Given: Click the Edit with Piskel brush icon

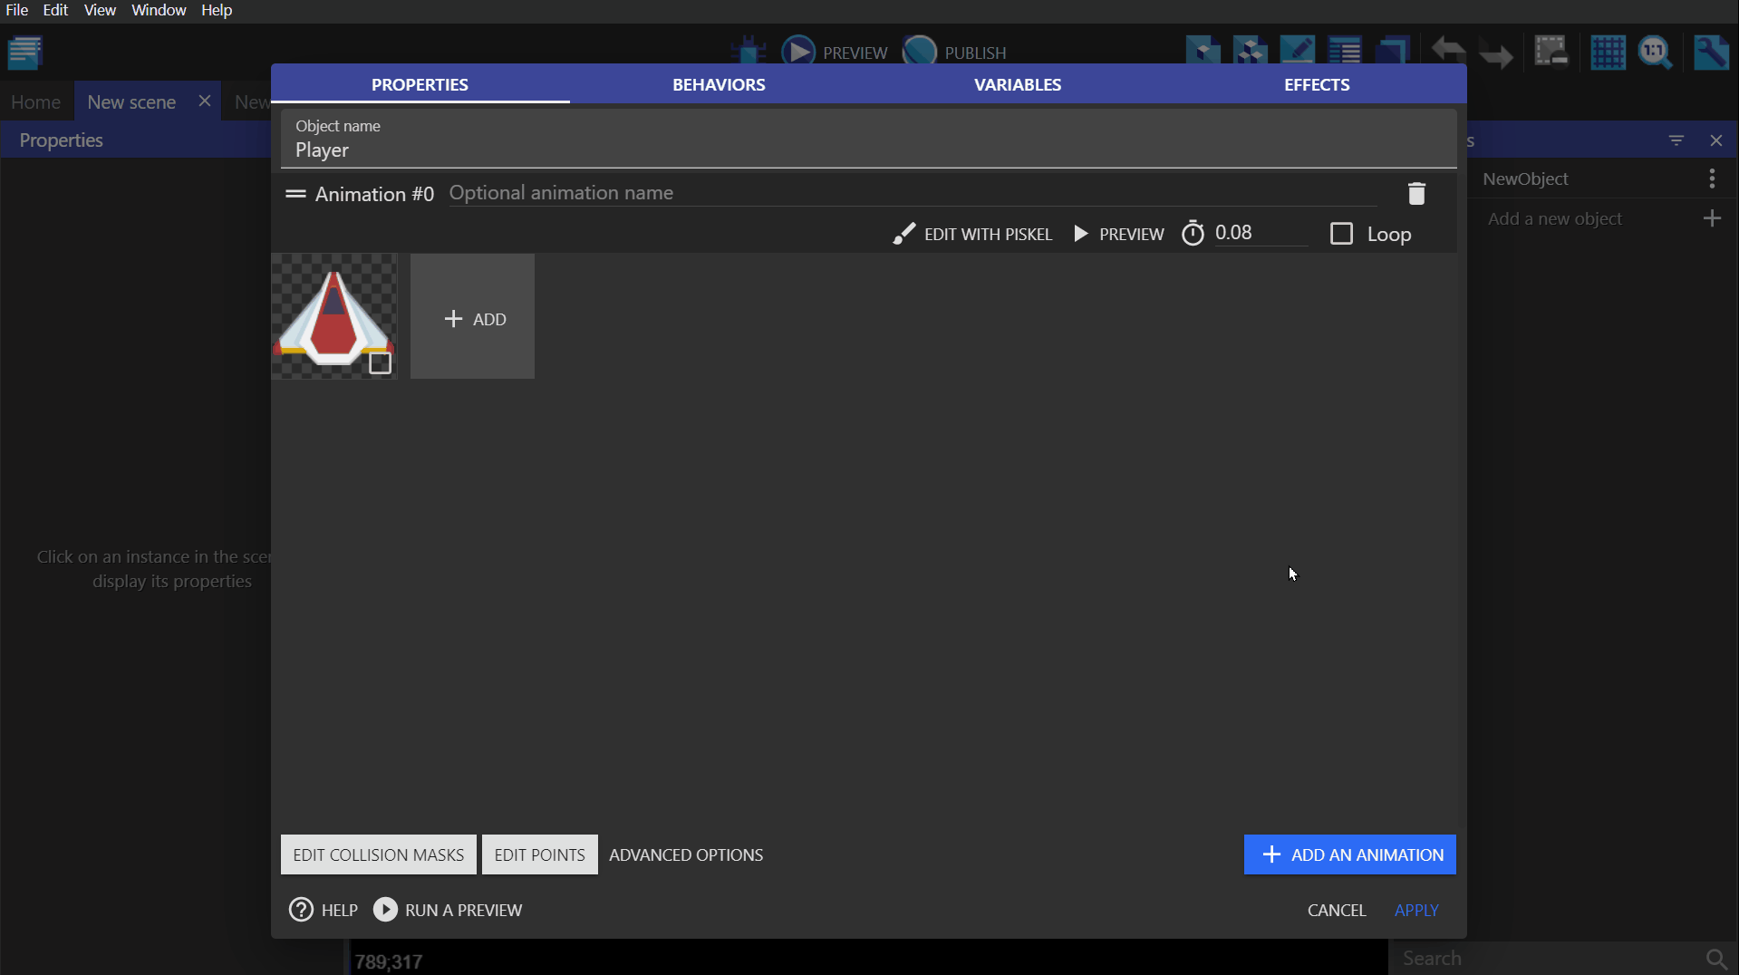Looking at the screenshot, I should coord(903,234).
